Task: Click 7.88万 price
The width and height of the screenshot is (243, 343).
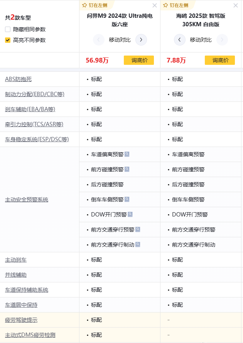Action: coord(176,60)
